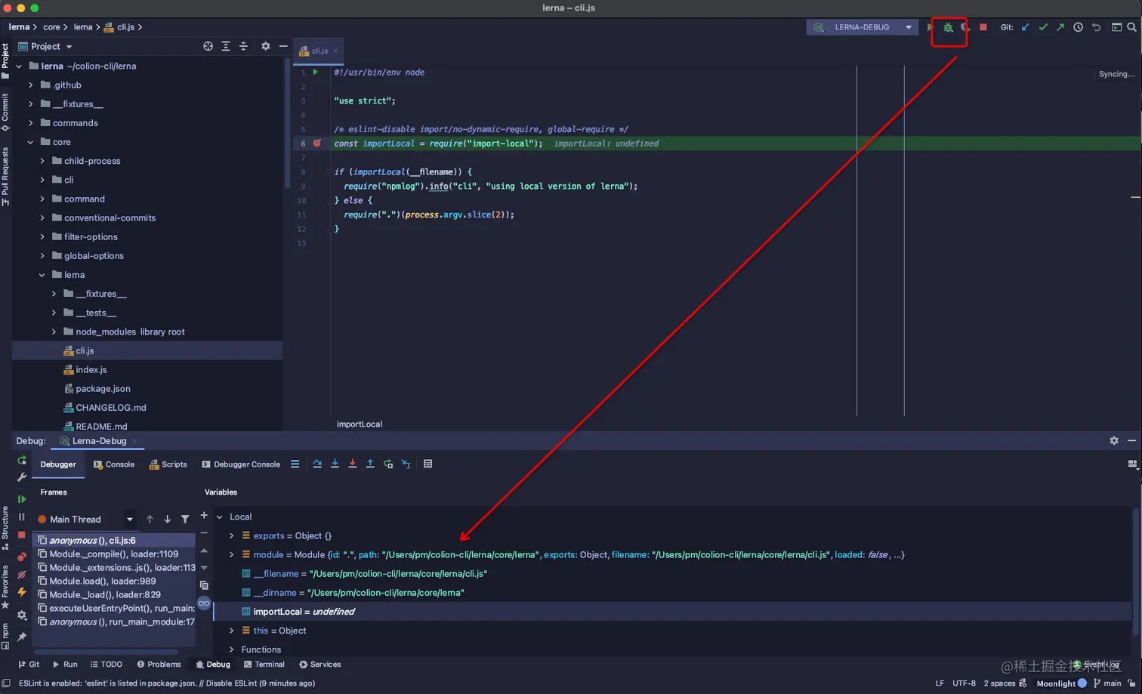Open the Problems tool window
The image size is (1142, 694).
pyautogui.click(x=159, y=665)
